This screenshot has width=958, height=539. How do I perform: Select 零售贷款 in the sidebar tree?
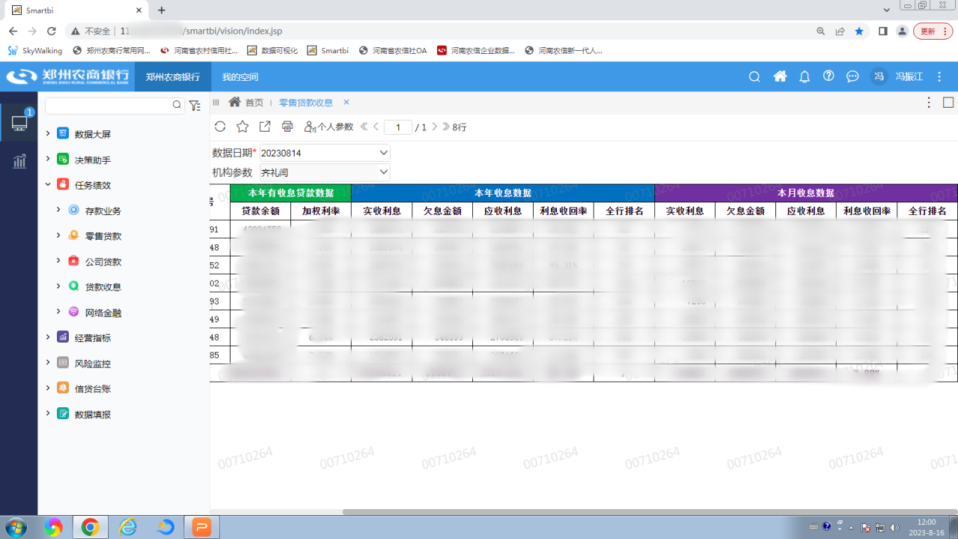(103, 236)
